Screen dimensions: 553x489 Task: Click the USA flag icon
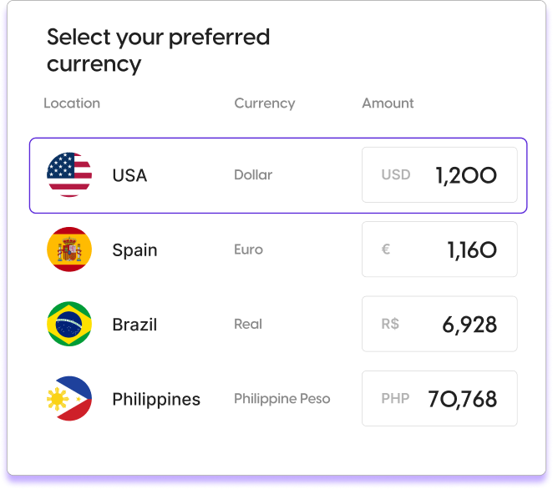pos(69,174)
